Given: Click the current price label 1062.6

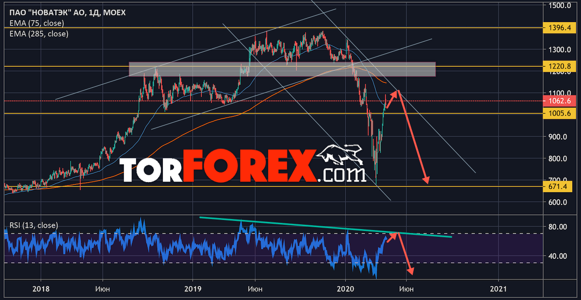Looking at the screenshot, I should point(558,101).
